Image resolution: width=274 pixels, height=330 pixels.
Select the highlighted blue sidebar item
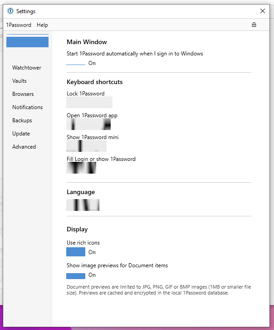[27, 42]
